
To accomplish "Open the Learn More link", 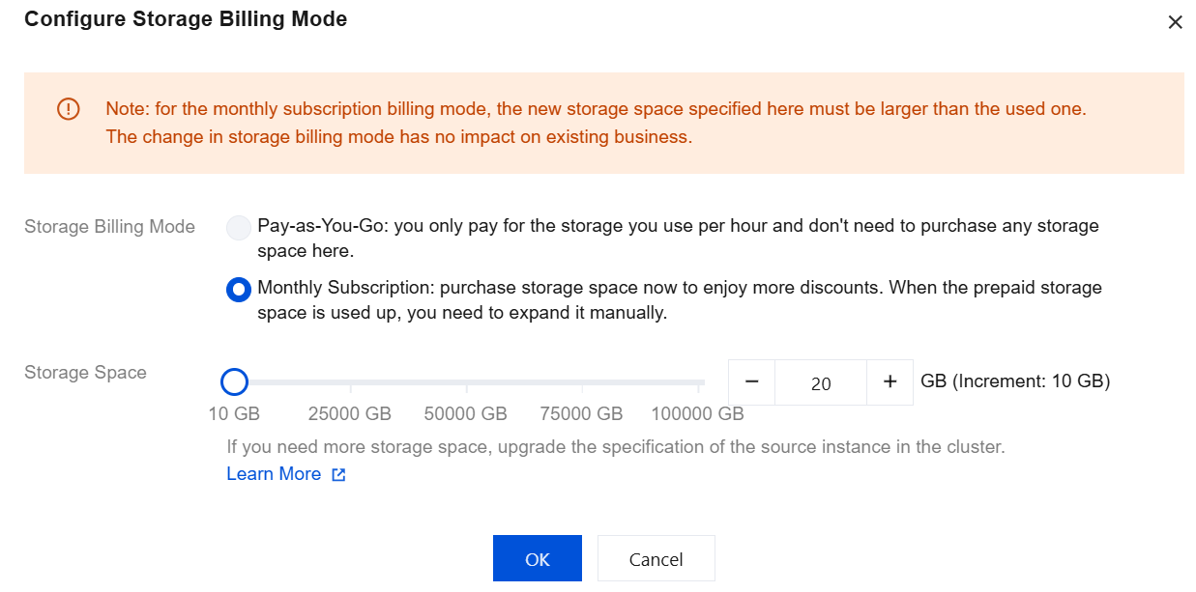I will point(274,474).
